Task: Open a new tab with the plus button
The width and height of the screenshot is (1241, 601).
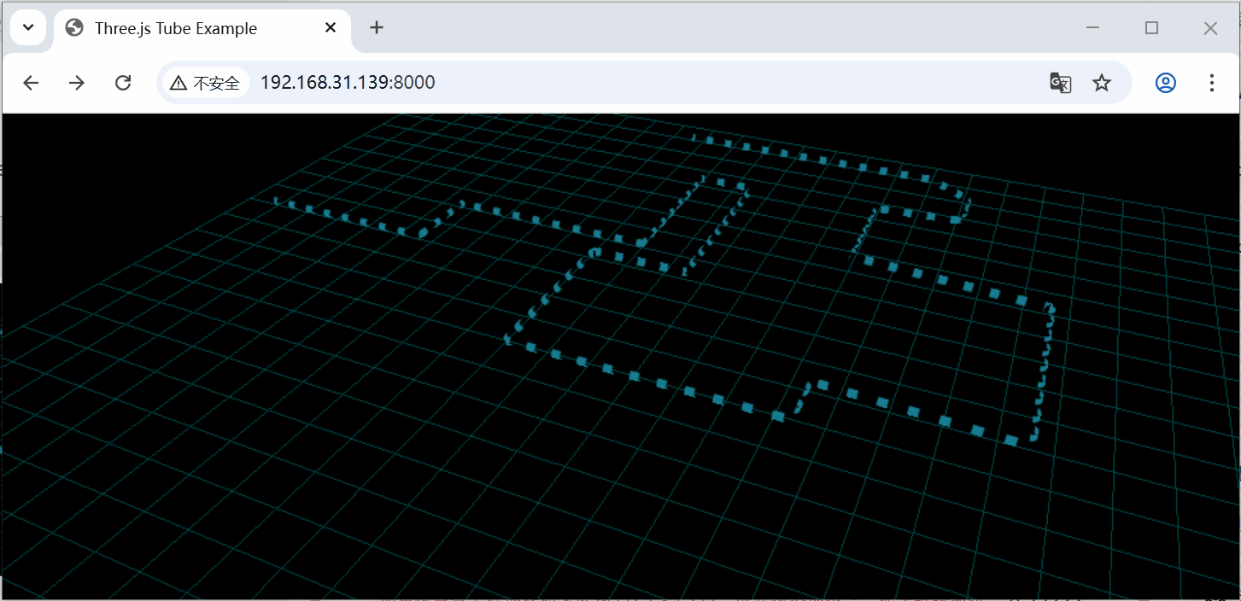Action: [377, 28]
